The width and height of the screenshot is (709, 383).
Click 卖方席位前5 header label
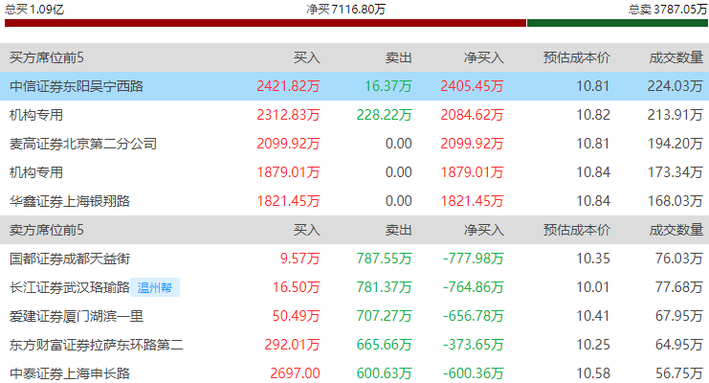(47, 230)
